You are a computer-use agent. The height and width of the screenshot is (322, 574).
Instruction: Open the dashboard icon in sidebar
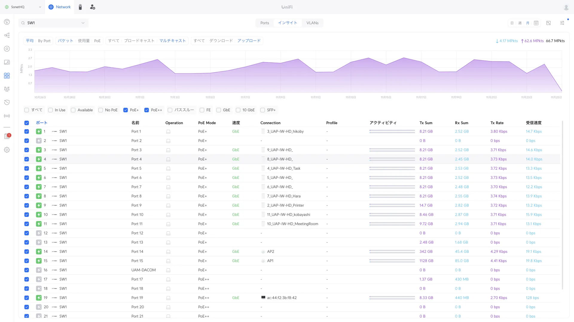7,22
